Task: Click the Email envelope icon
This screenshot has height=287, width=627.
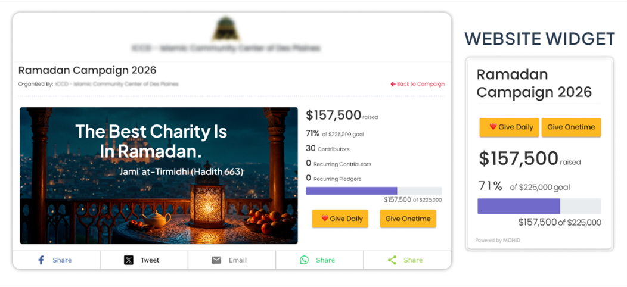Action: pos(216,260)
